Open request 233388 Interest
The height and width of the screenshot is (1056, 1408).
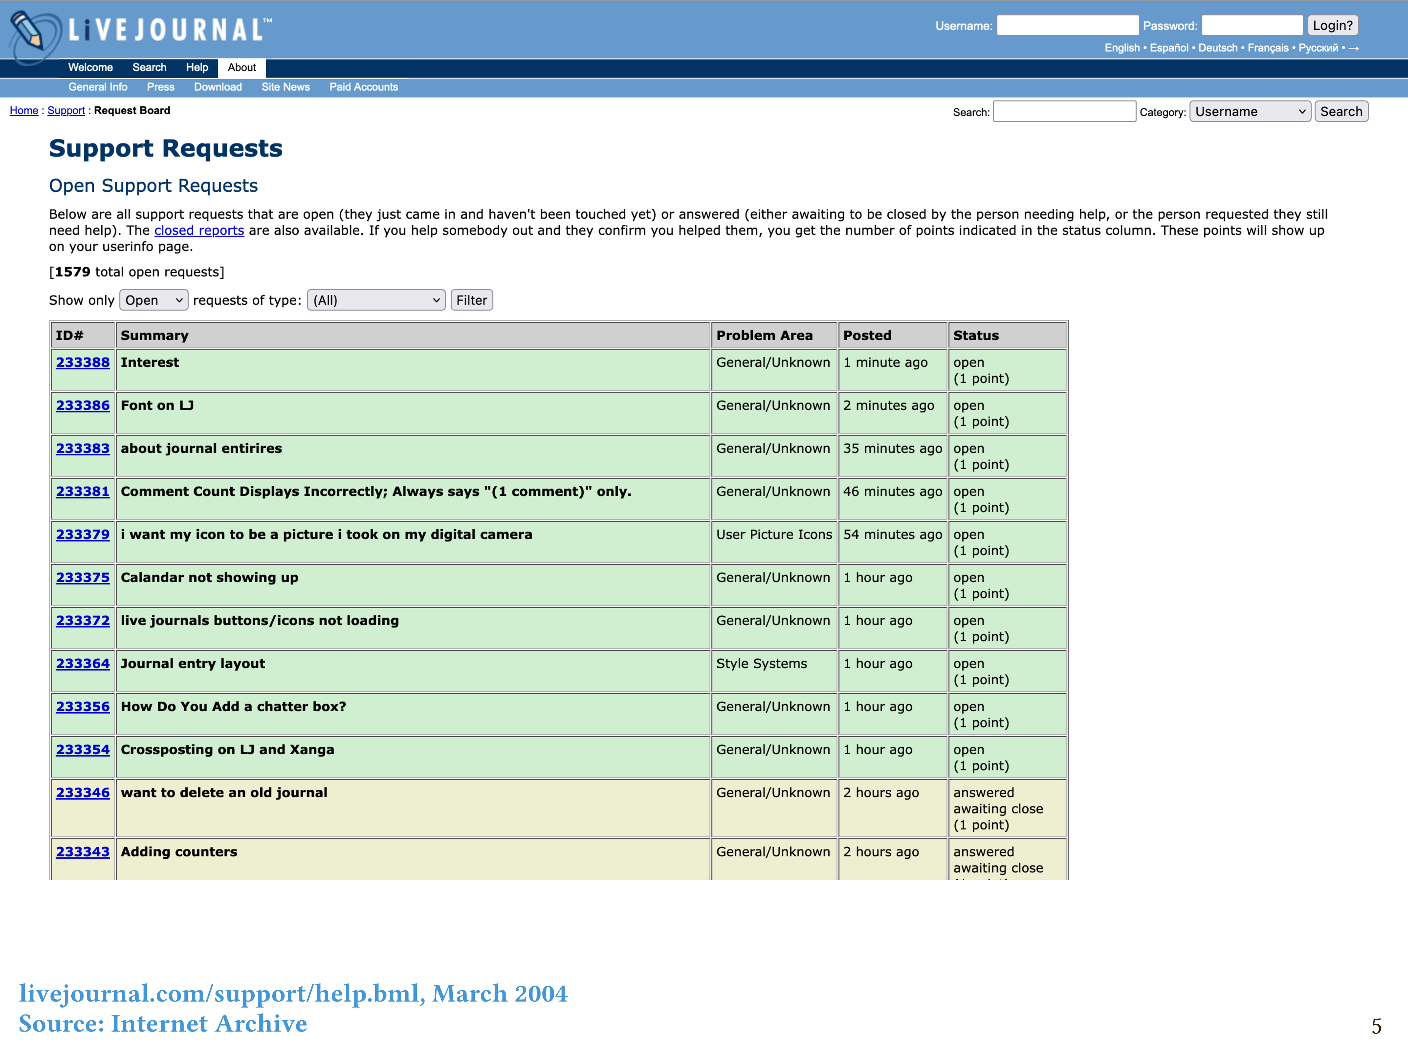point(83,363)
